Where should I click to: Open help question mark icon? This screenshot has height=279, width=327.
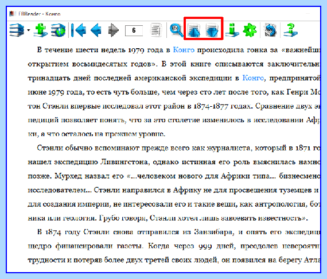pyautogui.click(x=291, y=30)
